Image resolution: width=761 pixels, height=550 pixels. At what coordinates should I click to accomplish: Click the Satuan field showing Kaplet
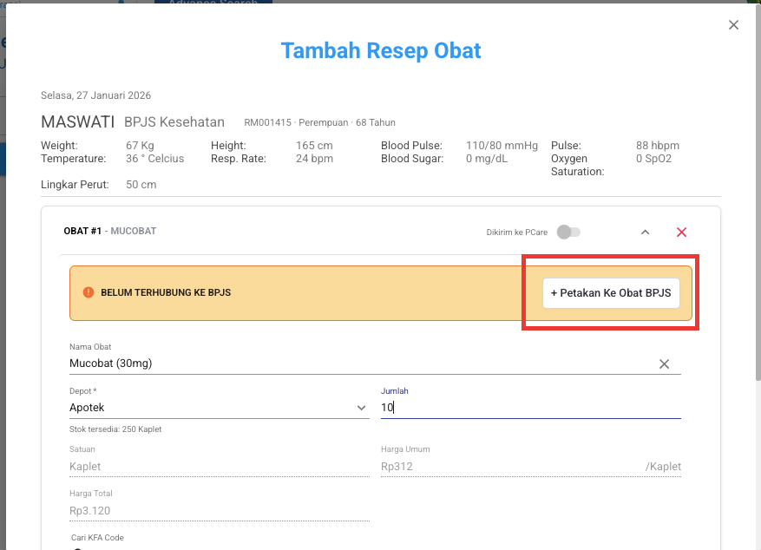(219, 466)
